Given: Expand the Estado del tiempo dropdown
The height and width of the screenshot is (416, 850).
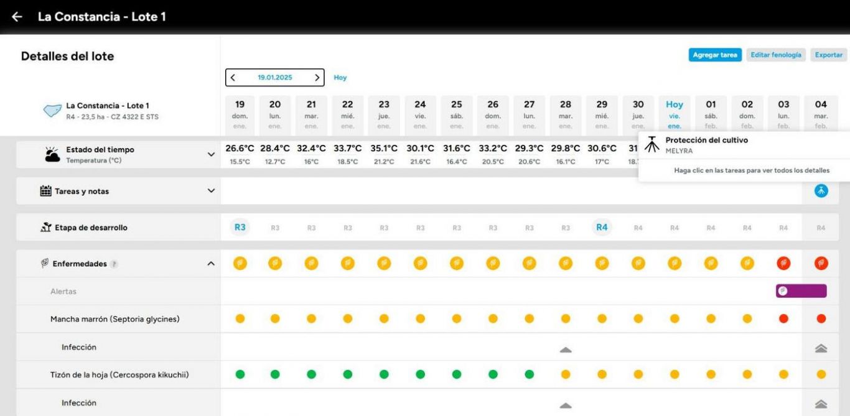Looking at the screenshot, I should tap(211, 154).
